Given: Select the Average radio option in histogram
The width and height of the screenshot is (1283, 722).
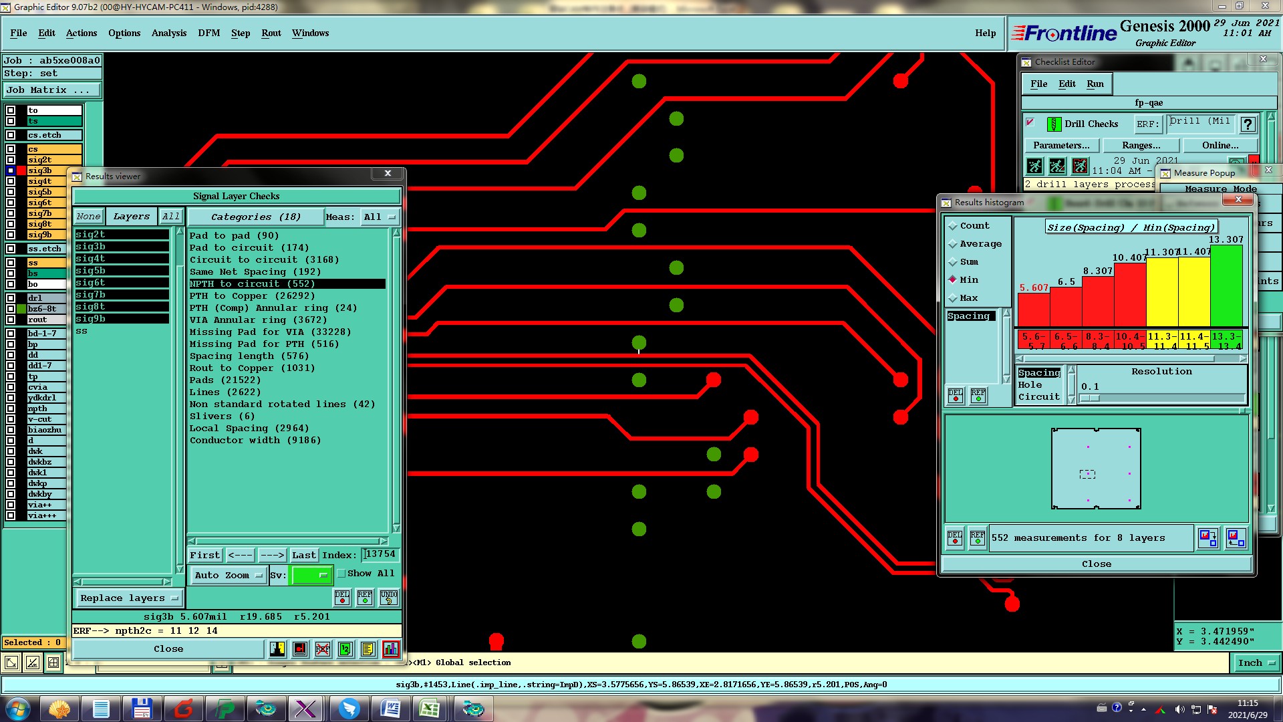Looking at the screenshot, I should point(954,244).
